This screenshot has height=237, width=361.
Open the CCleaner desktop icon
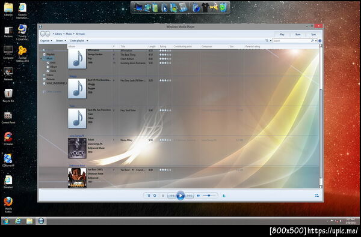(8, 139)
